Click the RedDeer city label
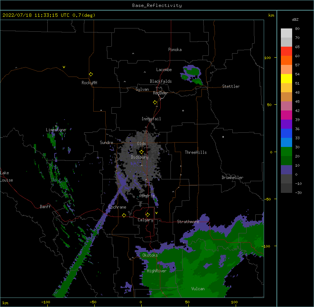314x307 pixels. [x=160, y=93]
